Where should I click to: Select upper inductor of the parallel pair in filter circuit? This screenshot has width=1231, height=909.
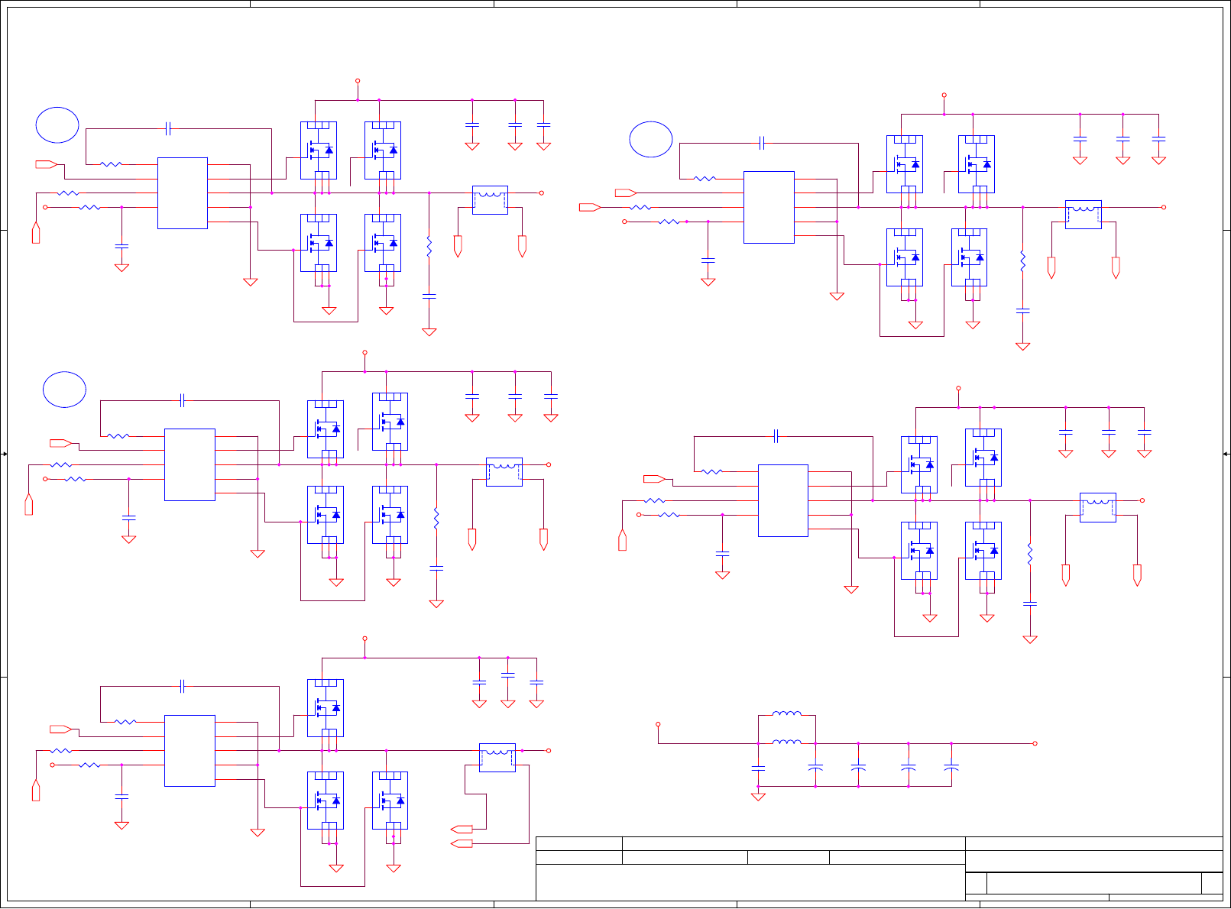pyautogui.click(x=787, y=714)
